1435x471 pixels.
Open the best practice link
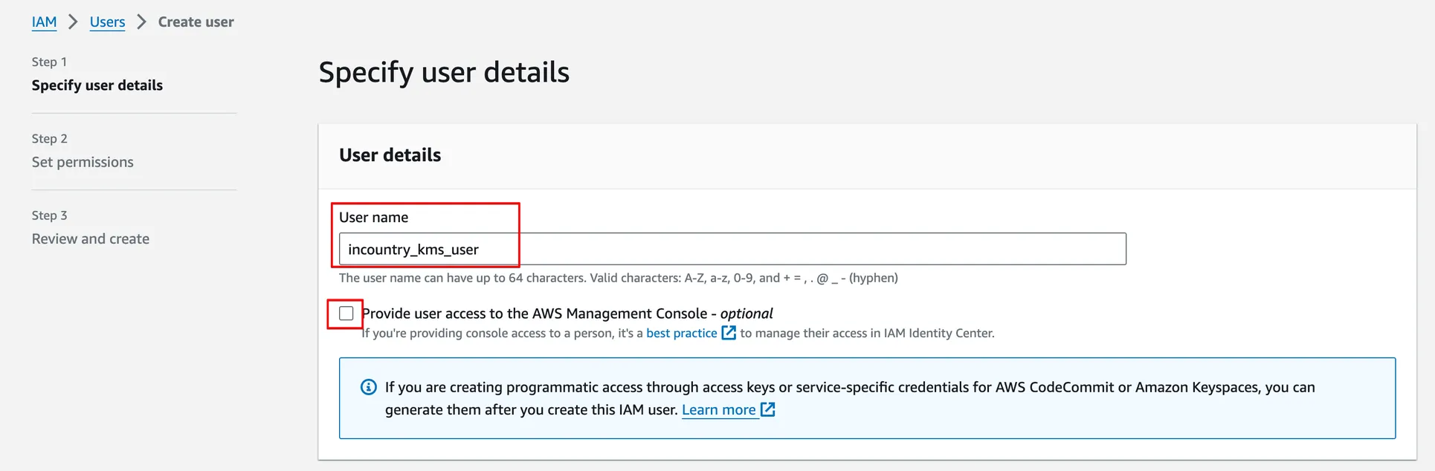[x=681, y=334]
